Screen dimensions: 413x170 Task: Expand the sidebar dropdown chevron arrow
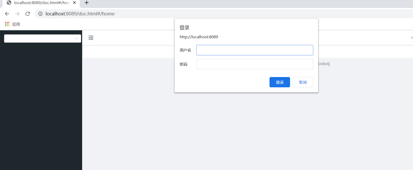pos(76,39)
